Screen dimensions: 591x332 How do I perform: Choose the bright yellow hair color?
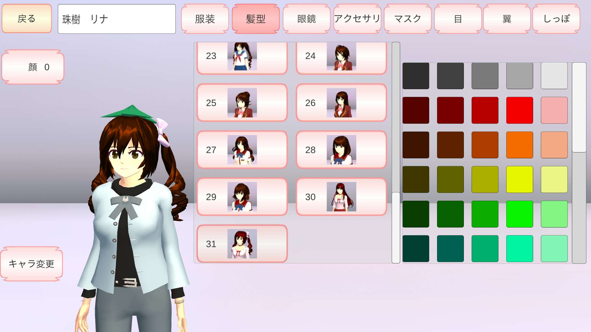519,180
